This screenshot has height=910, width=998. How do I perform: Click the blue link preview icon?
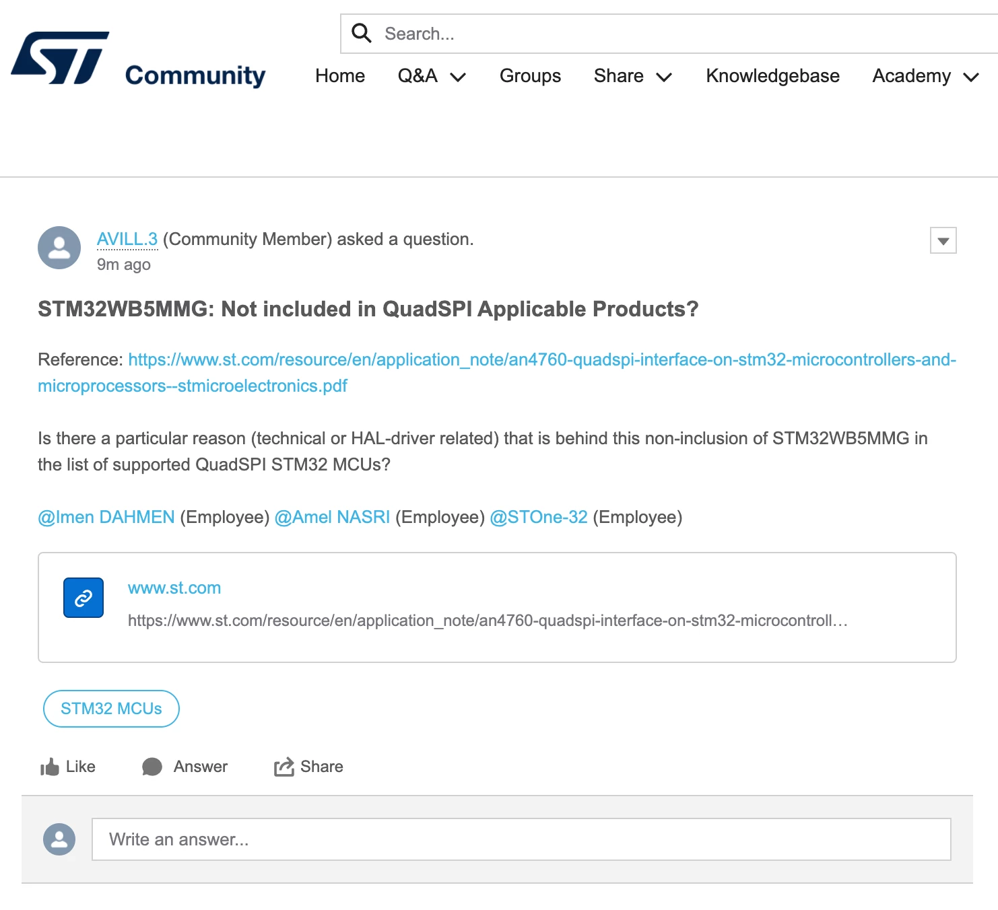84,598
